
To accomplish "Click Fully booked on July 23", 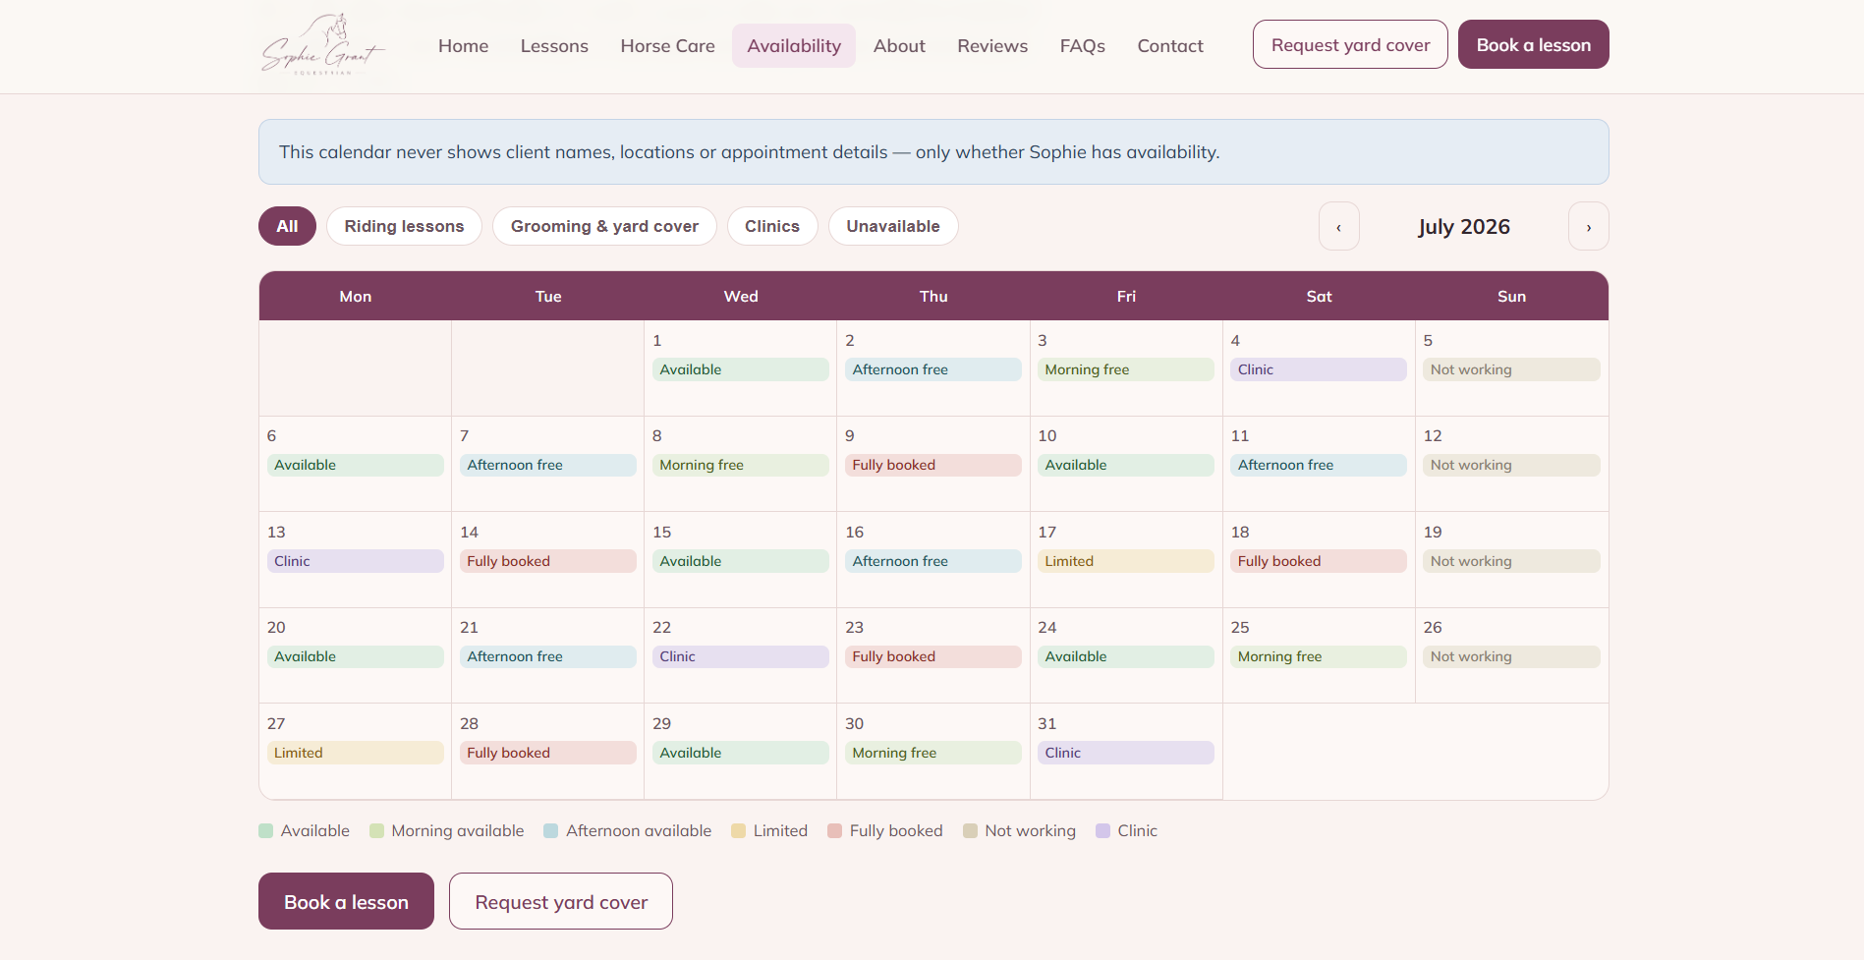I will pos(932,656).
